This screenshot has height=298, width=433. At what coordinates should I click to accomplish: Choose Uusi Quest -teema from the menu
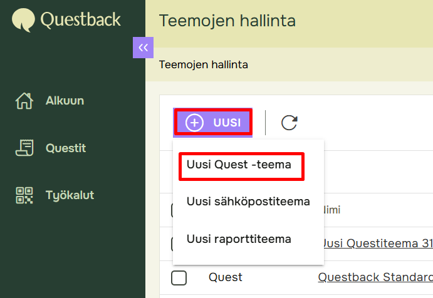point(239,165)
